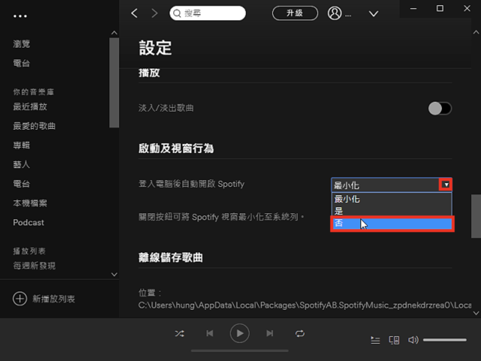Click the 啟動及視窗行為 heading
Screen dimensions: 481x361
point(176,148)
